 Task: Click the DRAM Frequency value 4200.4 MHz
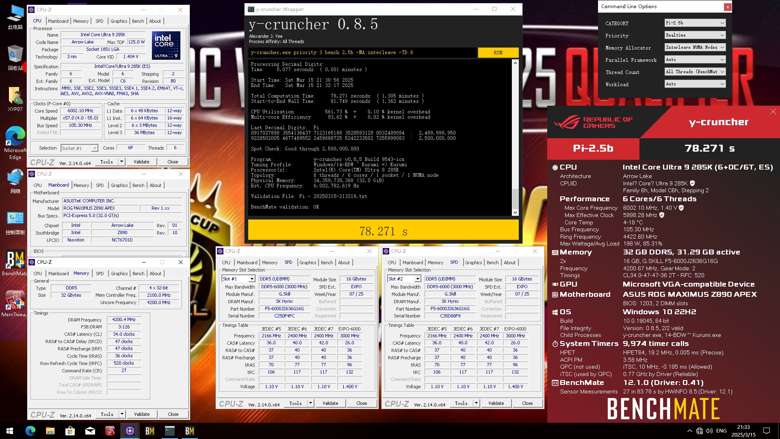[124, 320]
